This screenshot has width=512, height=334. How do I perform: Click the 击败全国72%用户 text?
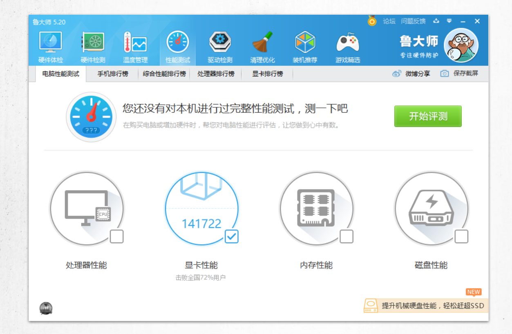coord(201,278)
